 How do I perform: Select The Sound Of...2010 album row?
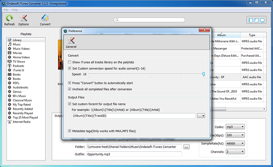239,91
